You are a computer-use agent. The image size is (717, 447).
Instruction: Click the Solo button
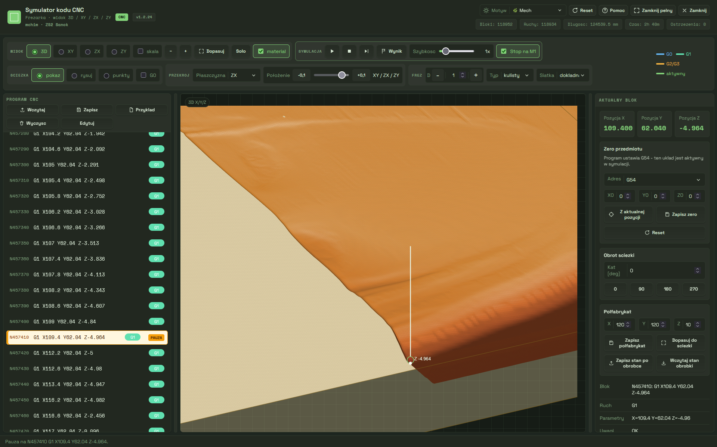pyautogui.click(x=241, y=51)
